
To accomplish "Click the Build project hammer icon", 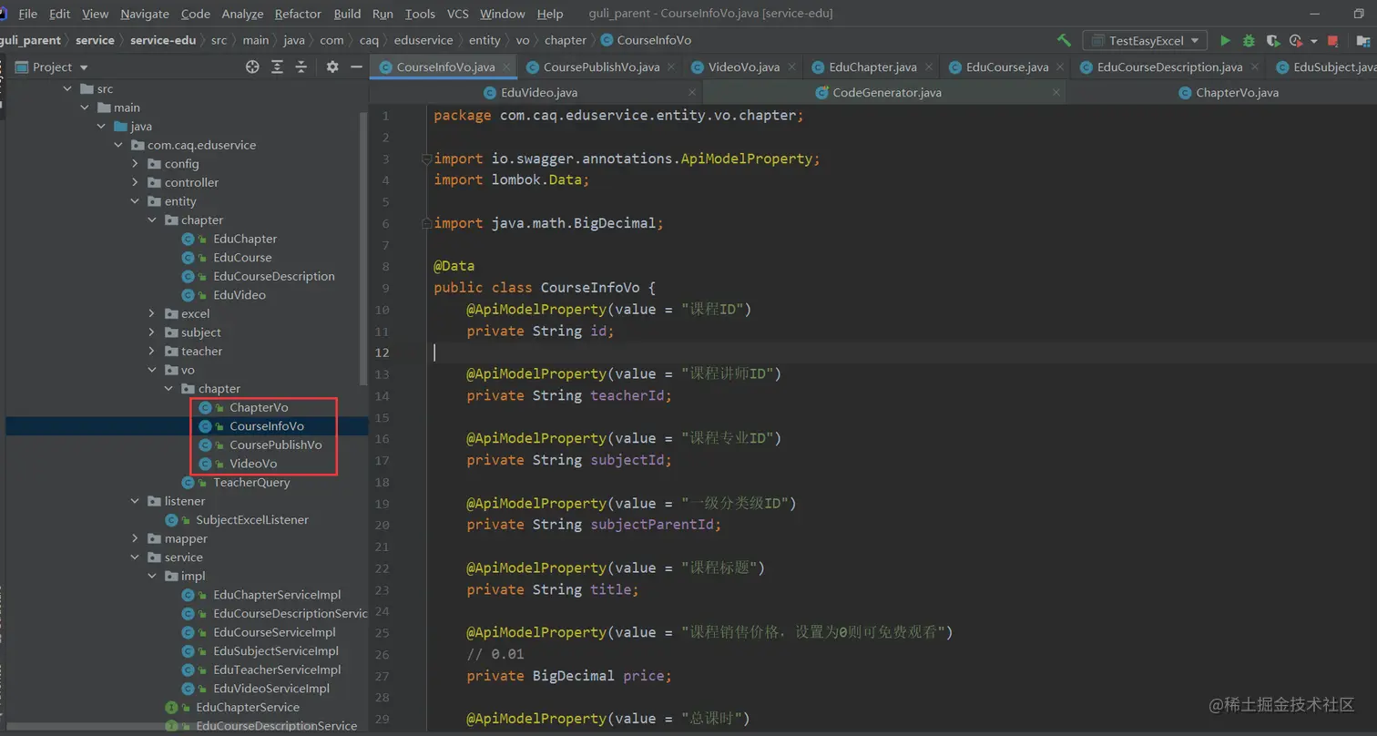I will click(1063, 40).
